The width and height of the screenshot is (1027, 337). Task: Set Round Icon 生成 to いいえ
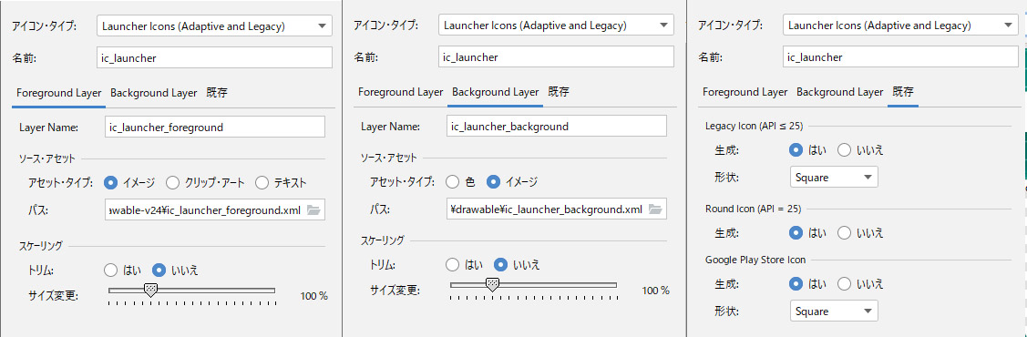[844, 232]
